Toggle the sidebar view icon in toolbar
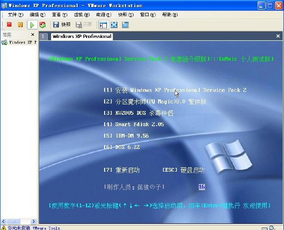The width and height of the screenshot is (284, 230). tap(104, 25)
